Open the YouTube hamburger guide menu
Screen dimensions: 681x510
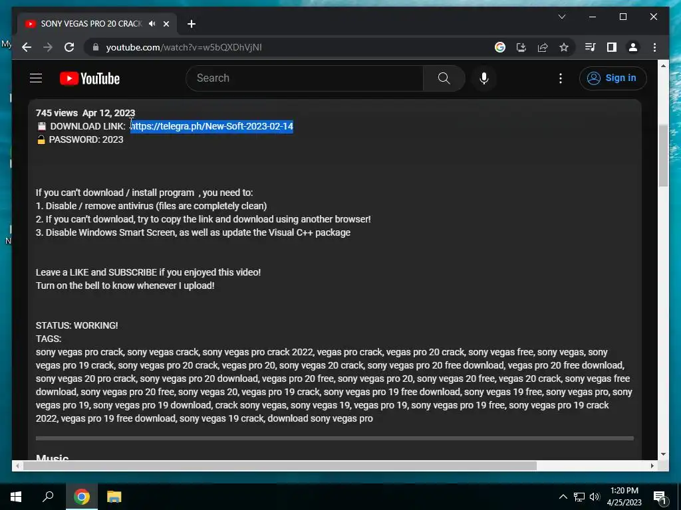pyautogui.click(x=36, y=78)
